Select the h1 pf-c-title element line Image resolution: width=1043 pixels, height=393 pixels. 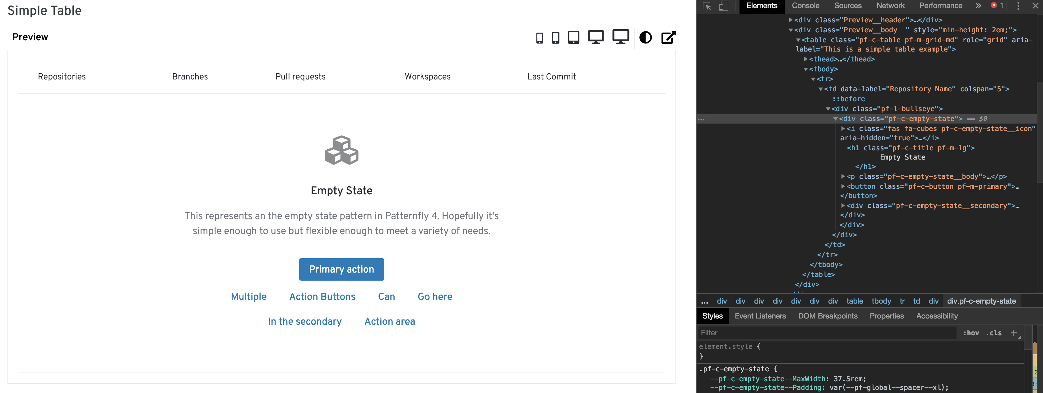click(911, 148)
